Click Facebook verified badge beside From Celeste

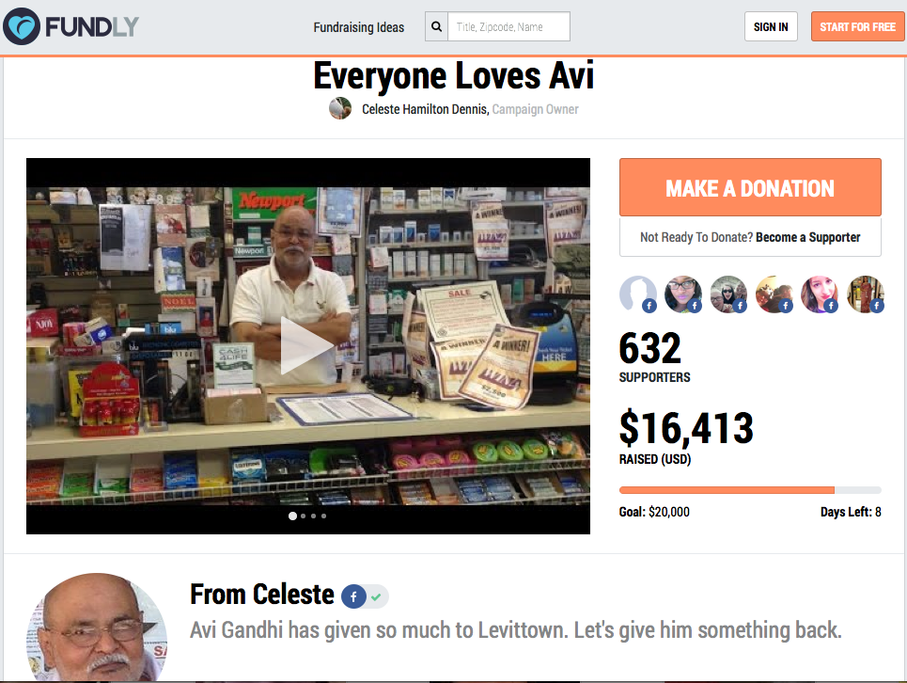point(365,596)
